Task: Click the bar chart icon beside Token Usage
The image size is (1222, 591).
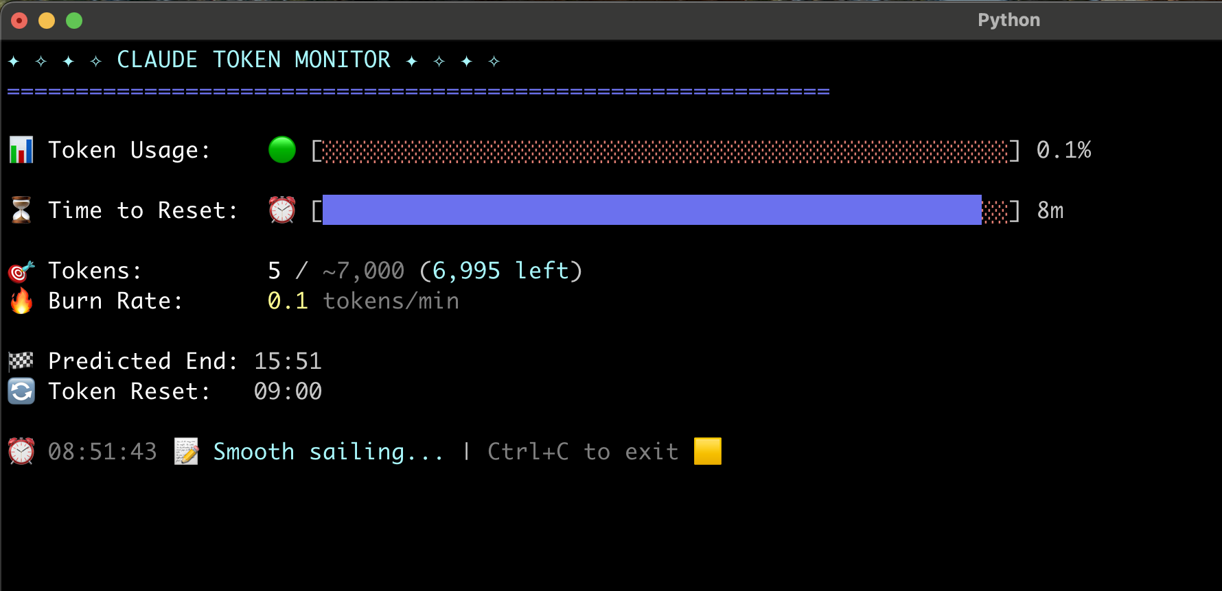Action: click(21, 150)
